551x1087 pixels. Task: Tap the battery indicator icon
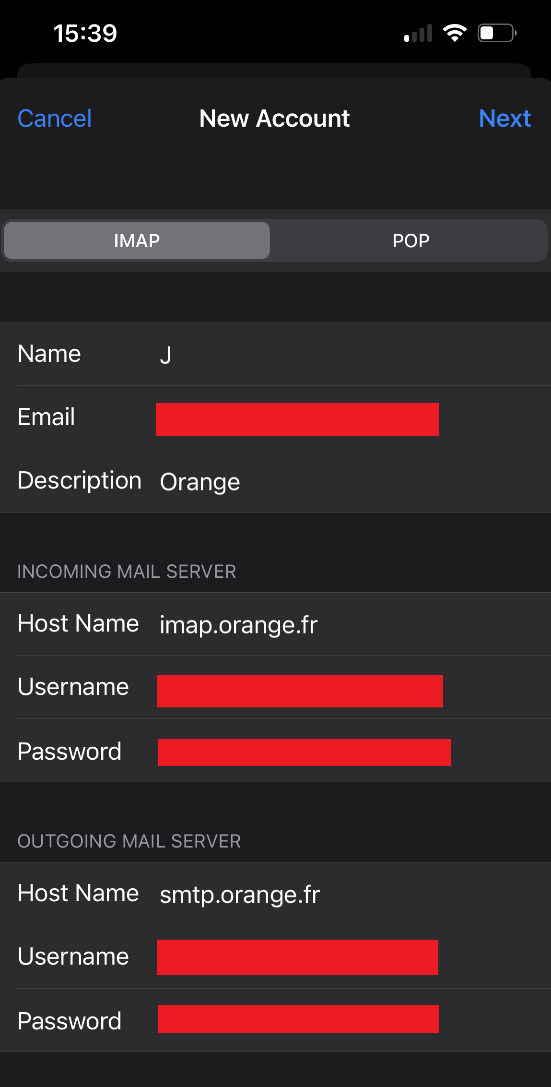point(497,33)
